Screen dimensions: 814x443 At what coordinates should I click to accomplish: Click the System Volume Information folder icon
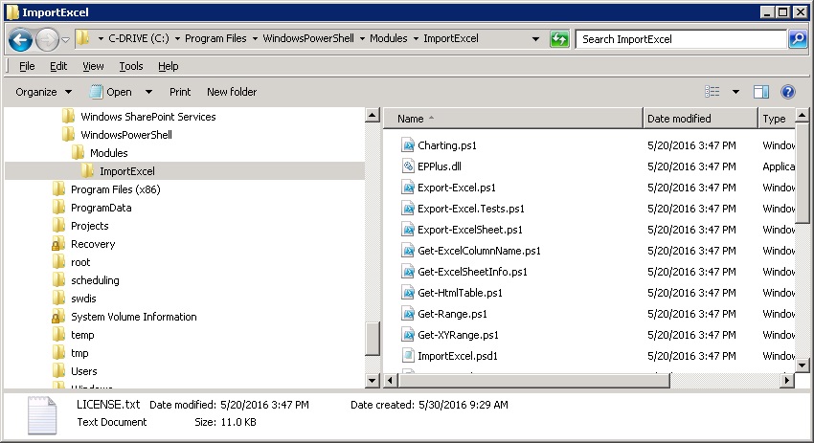(58, 317)
